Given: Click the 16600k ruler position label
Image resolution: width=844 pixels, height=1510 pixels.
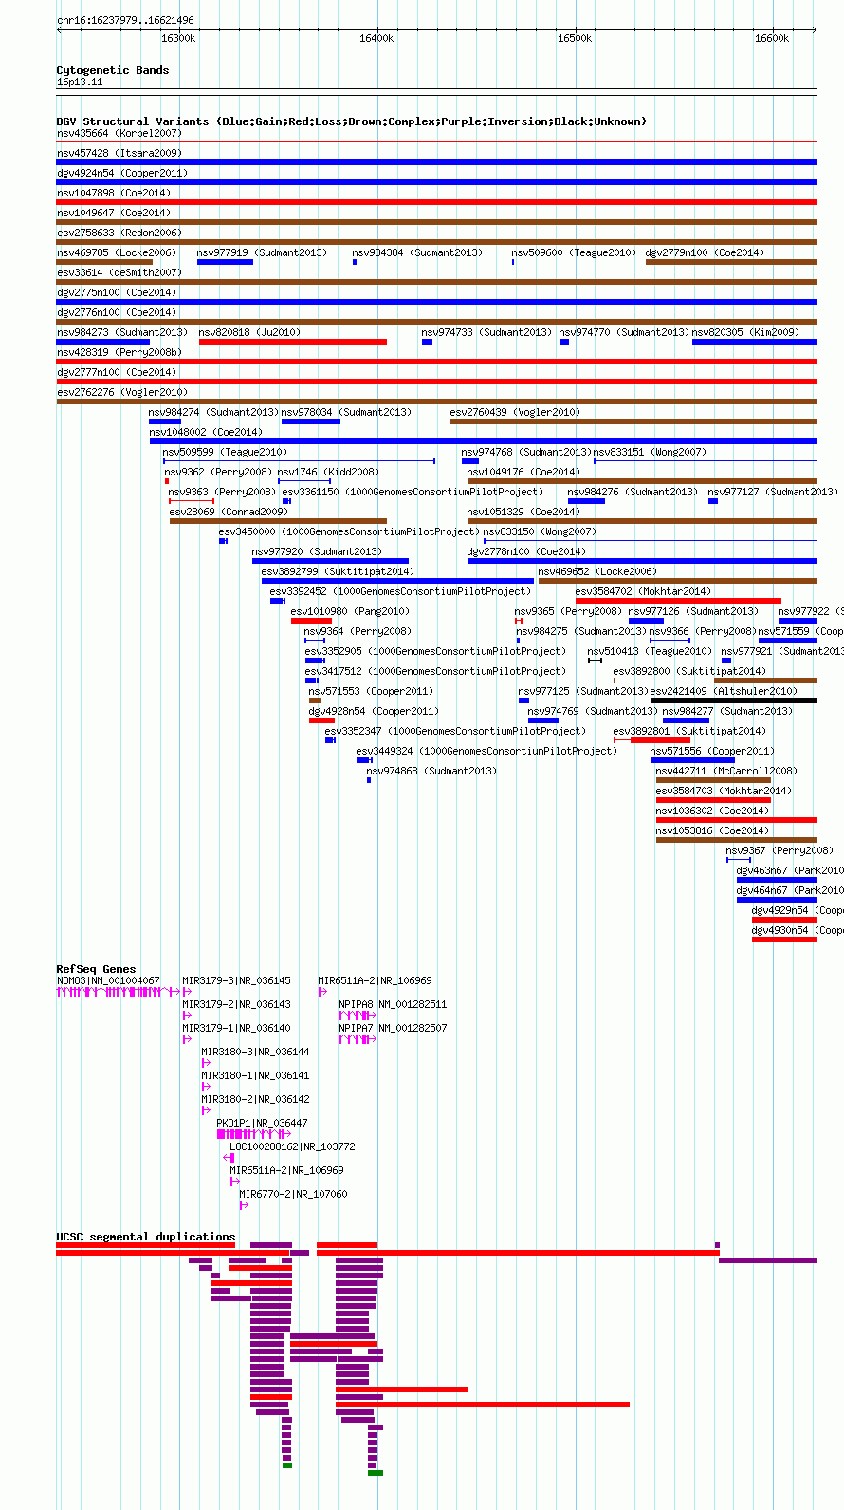Looking at the screenshot, I should [x=772, y=38].
